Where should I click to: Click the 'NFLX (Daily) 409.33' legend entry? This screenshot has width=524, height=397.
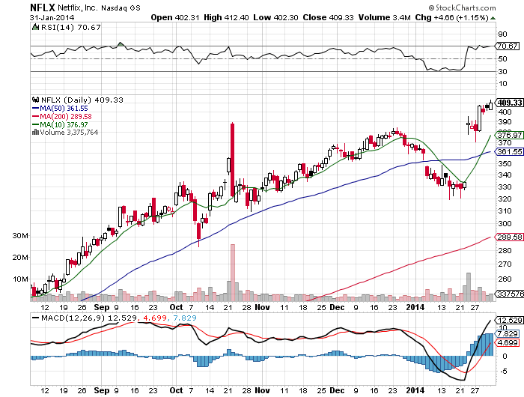(82, 100)
